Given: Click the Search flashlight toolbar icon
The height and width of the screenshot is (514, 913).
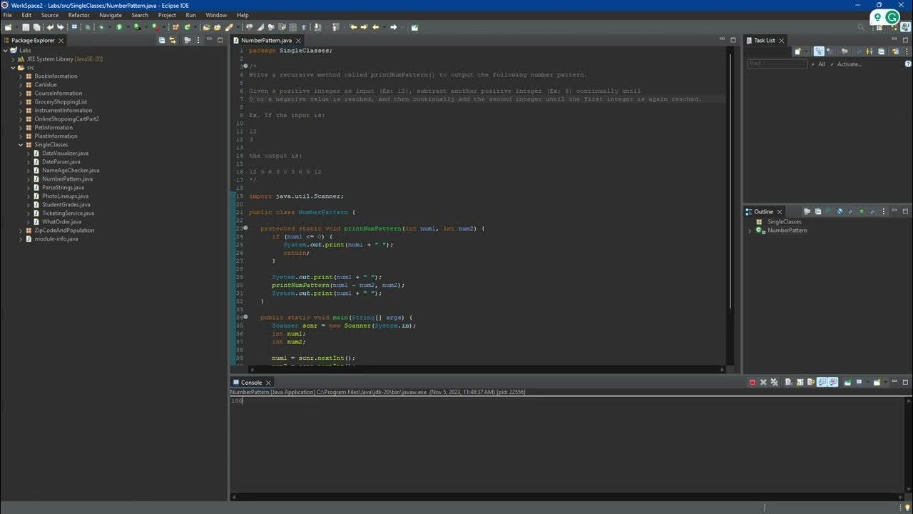Looking at the screenshot, I should pyautogui.click(x=228, y=27).
